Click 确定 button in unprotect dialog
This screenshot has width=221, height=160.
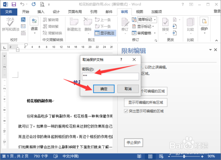coord(104,89)
